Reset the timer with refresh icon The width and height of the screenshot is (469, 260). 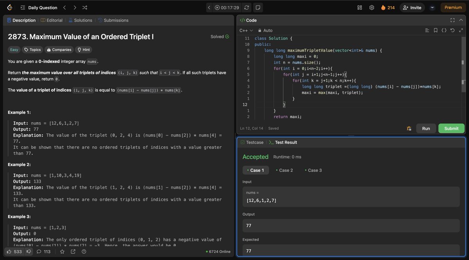coord(247,7)
